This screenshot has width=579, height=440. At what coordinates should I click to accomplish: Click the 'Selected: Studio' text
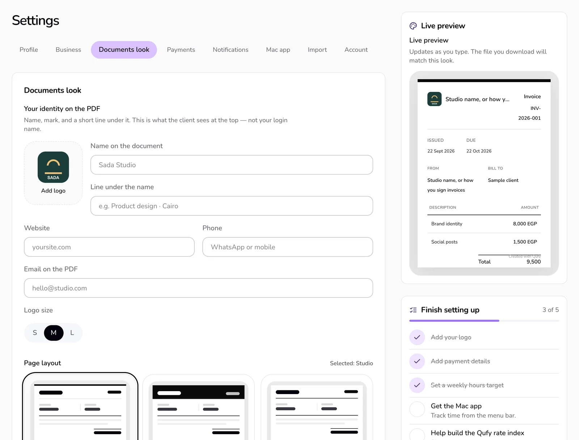pyautogui.click(x=351, y=363)
